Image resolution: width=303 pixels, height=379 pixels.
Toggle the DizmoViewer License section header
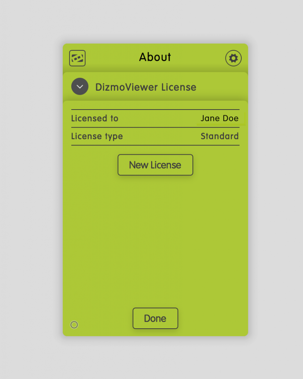click(x=146, y=87)
